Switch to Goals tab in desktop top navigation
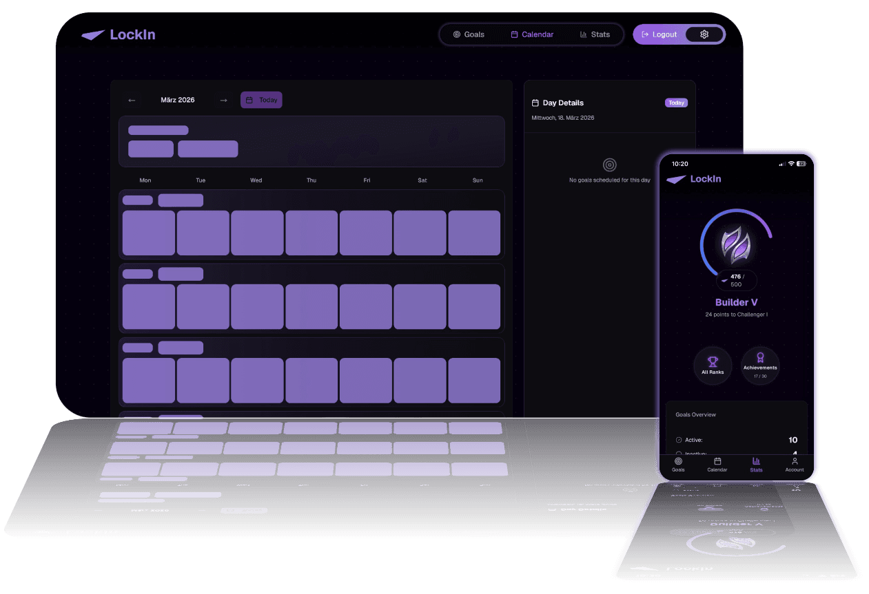 (469, 34)
